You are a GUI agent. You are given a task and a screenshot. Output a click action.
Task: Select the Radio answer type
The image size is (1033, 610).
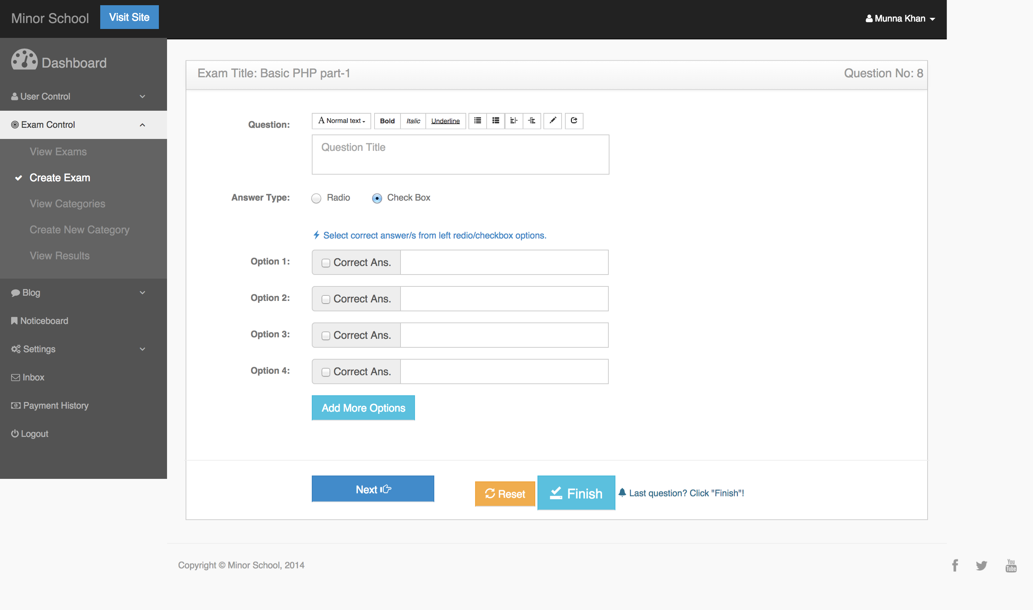[x=316, y=198]
